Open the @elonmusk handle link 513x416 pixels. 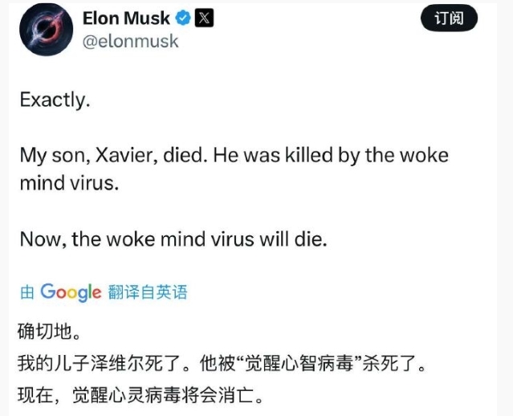(130, 41)
